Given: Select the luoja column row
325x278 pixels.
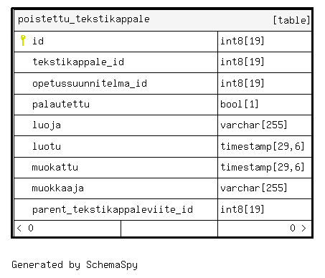Looking at the screenshot, I should coord(163,125).
